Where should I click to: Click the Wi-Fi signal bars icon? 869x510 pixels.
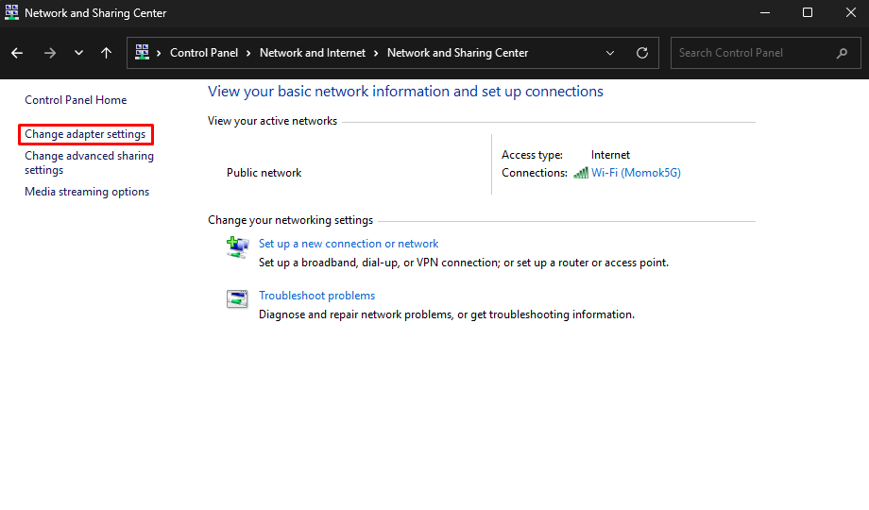point(580,173)
